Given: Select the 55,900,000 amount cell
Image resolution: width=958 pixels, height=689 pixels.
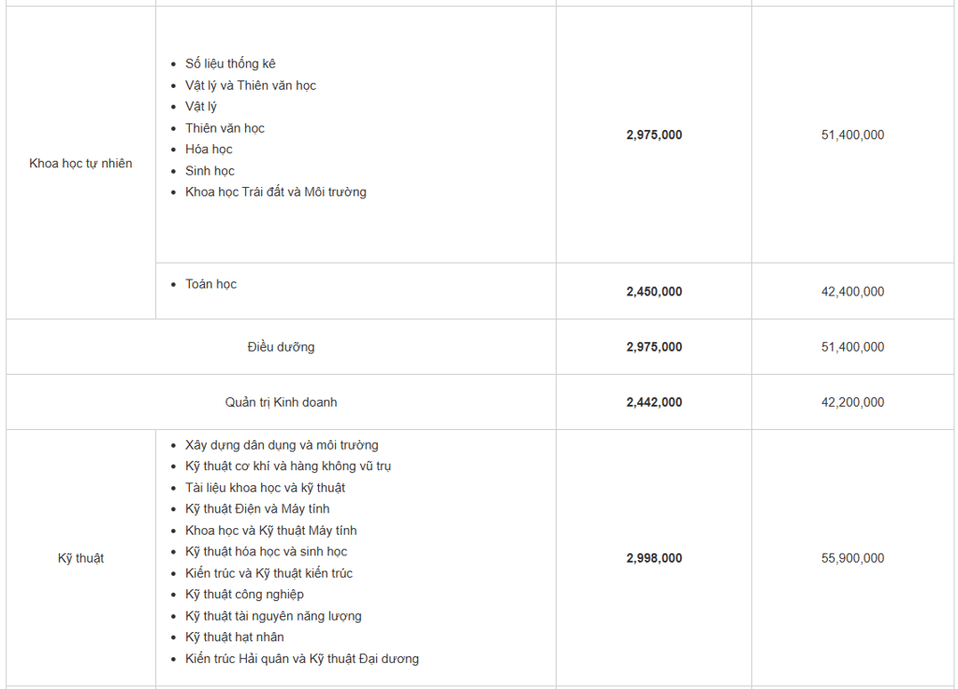Looking at the screenshot, I should coord(852,558).
